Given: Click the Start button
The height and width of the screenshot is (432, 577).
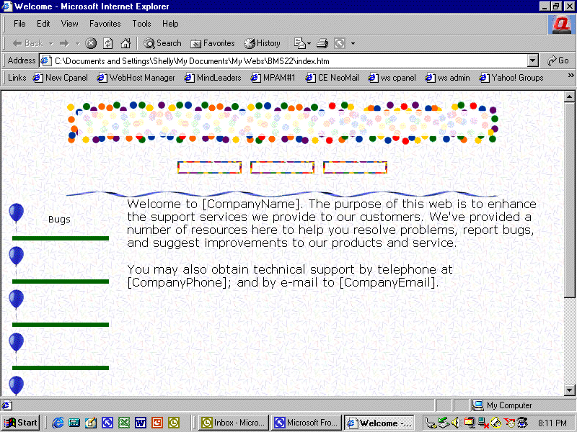Looking at the screenshot, I should (x=21, y=423).
